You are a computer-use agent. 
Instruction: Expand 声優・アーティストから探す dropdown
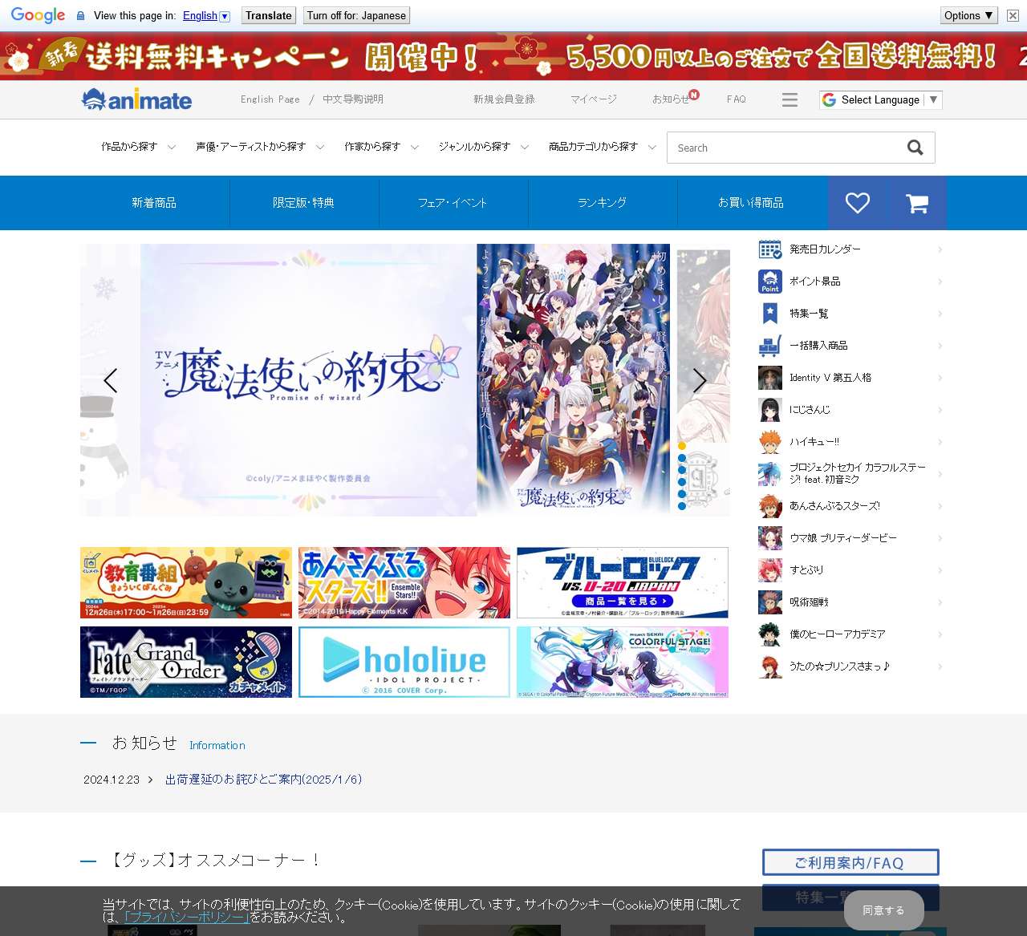pyautogui.click(x=260, y=147)
